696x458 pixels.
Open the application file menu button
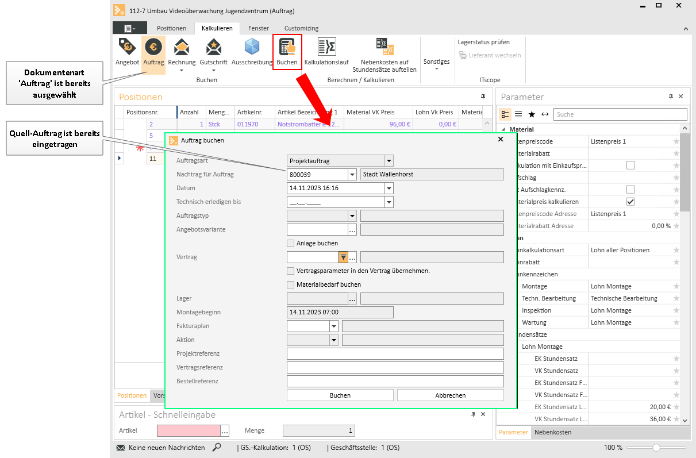[x=129, y=28]
